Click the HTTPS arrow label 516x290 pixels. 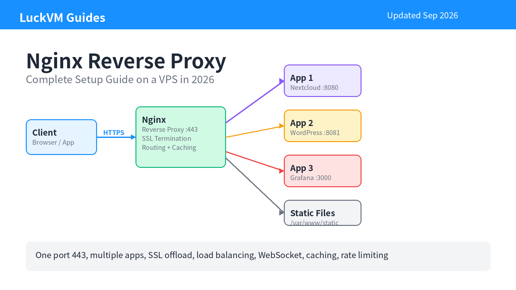(x=114, y=132)
